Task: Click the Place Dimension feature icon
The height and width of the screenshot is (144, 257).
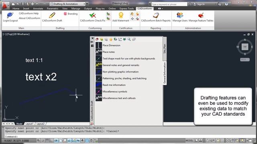Action: click(99, 45)
